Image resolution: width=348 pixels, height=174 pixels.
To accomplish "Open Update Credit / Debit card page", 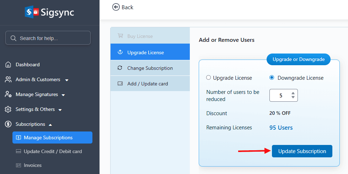I will pos(53,151).
